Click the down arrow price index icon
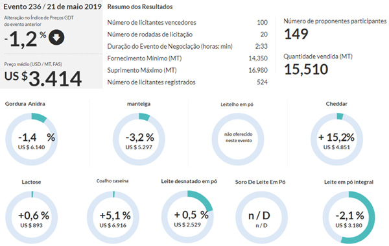 [x=56, y=37]
